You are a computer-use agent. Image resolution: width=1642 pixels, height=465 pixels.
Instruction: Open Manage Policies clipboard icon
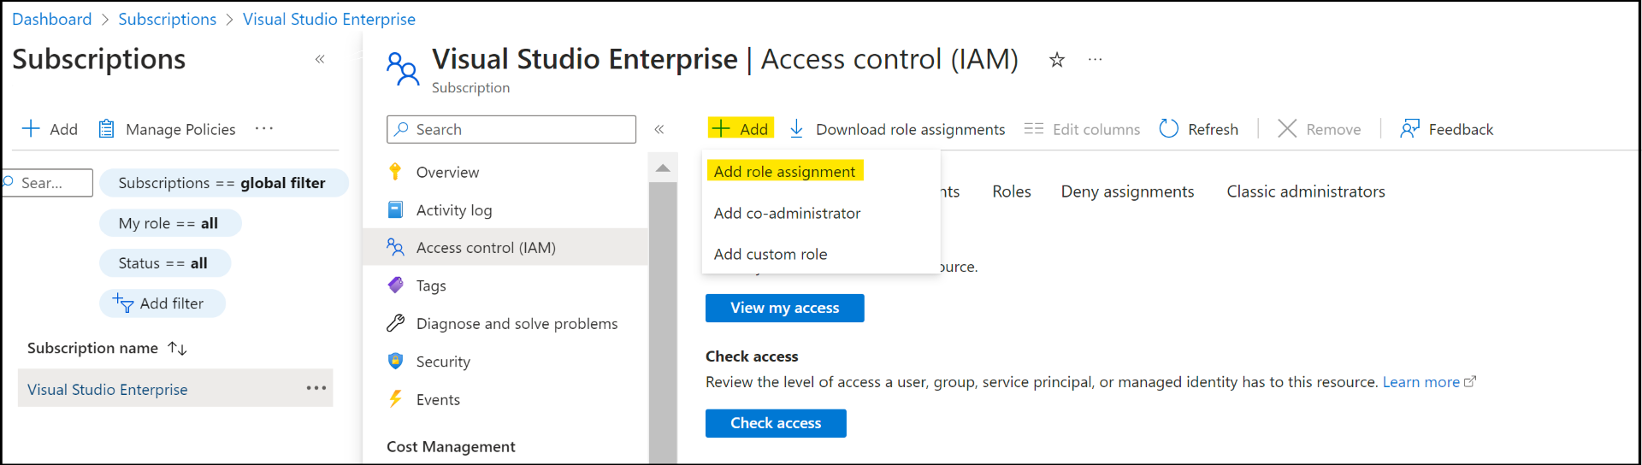pos(106,129)
